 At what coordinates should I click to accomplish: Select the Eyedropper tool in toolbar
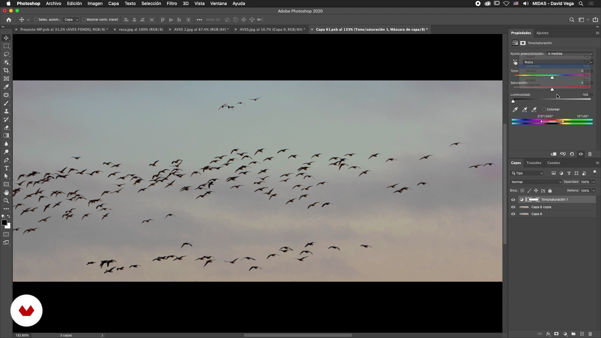pos(6,87)
